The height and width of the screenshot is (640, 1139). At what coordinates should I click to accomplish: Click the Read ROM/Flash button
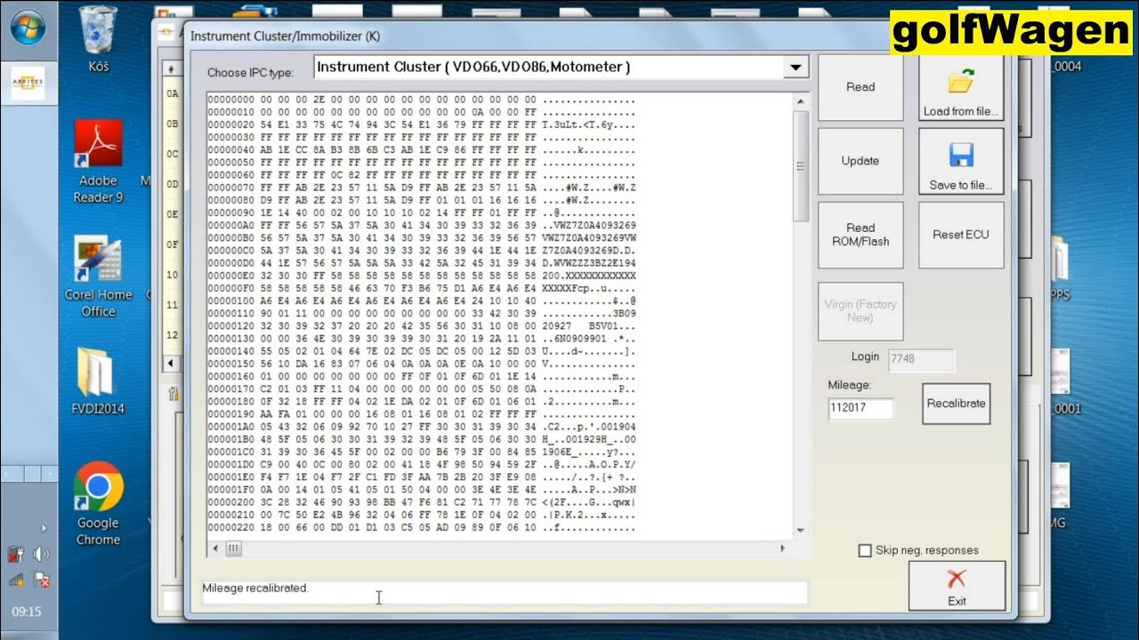pyautogui.click(x=860, y=235)
